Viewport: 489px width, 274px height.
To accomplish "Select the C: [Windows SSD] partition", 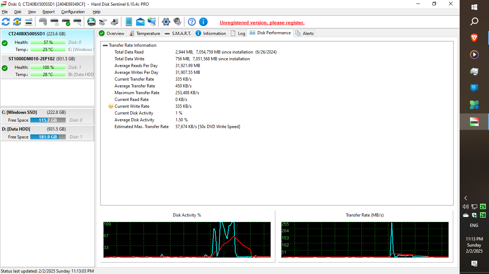I will click(x=47, y=116).
